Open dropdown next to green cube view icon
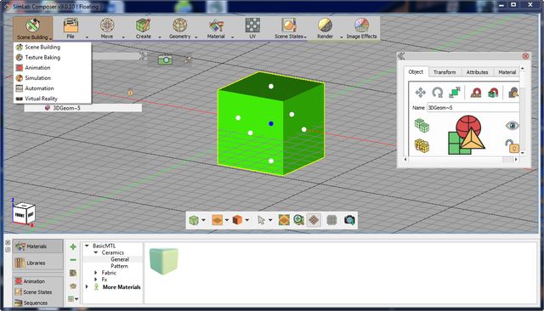 (204, 220)
